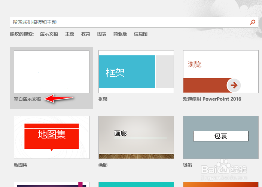Open suggested search 图表
The width and height of the screenshot is (262, 187).
102,34
